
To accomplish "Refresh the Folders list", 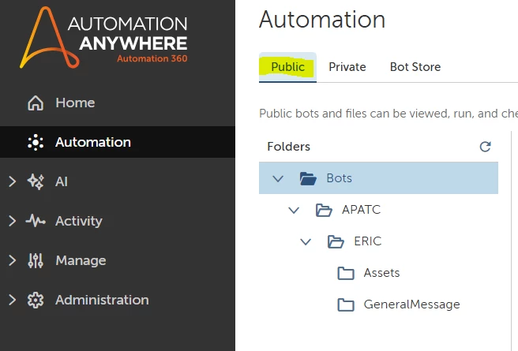I will click(x=485, y=147).
